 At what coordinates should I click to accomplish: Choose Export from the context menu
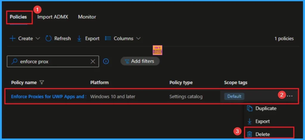[262, 121]
